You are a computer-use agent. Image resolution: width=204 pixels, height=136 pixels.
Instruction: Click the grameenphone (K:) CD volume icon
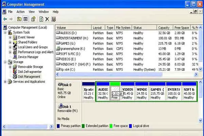click(58, 49)
